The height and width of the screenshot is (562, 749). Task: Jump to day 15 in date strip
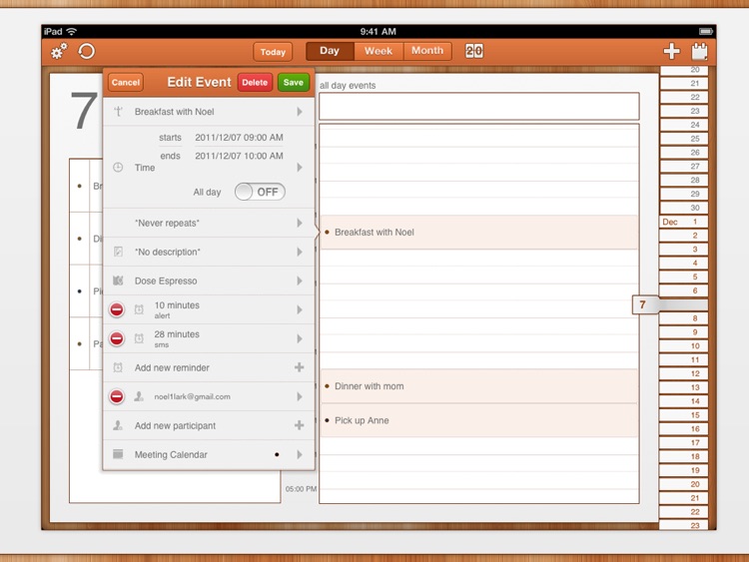pyautogui.click(x=683, y=415)
